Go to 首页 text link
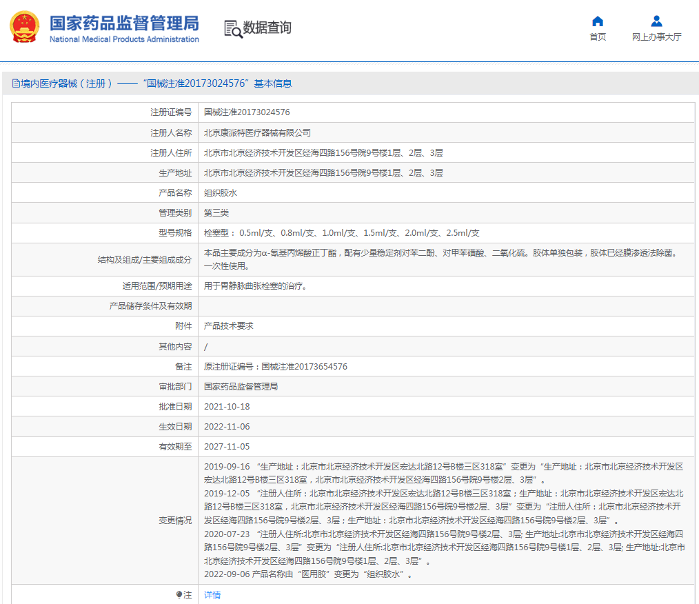This screenshot has height=604, width=699. pyautogui.click(x=598, y=37)
